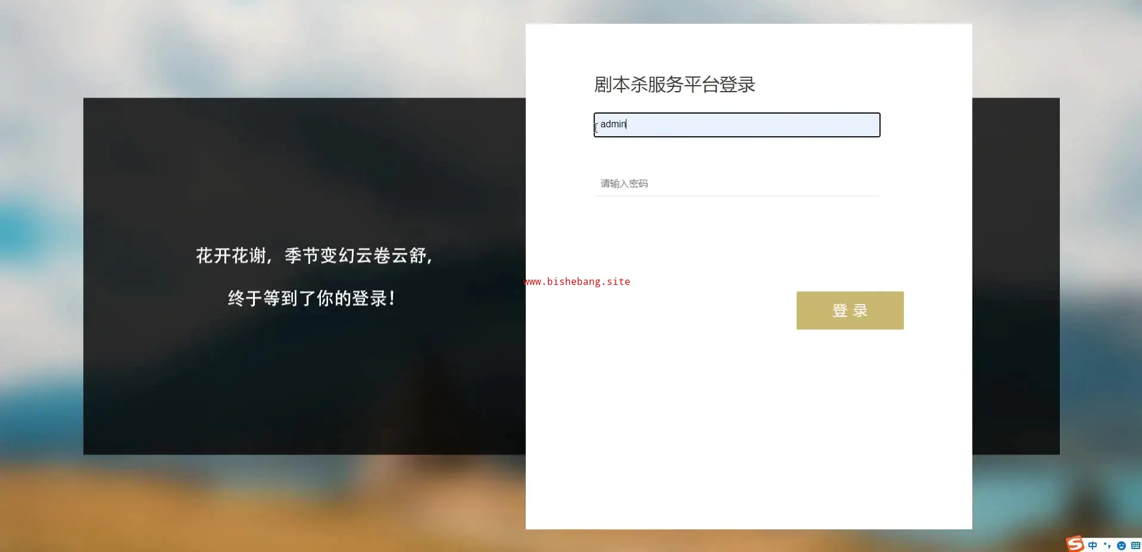This screenshot has width=1142, height=552.
Task: Place cursor right after the admin text
Action: (x=627, y=124)
